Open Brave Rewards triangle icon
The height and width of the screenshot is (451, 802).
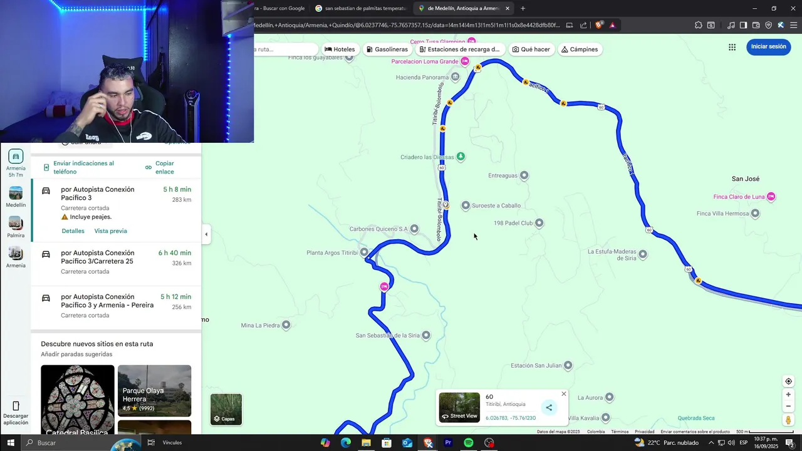click(612, 25)
